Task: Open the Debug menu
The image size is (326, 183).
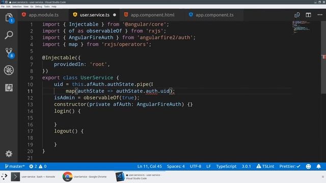Action: 39,7
